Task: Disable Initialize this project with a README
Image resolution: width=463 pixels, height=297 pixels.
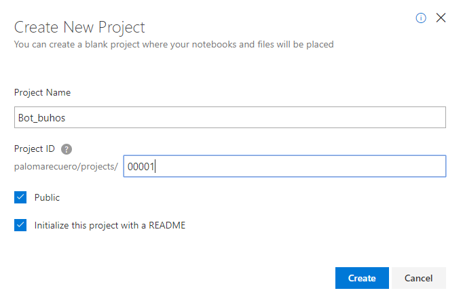Action: point(20,225)
